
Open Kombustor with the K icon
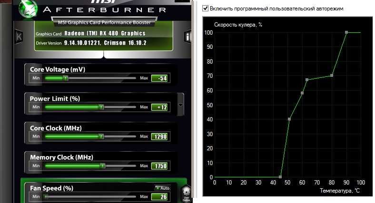(19, 37)
